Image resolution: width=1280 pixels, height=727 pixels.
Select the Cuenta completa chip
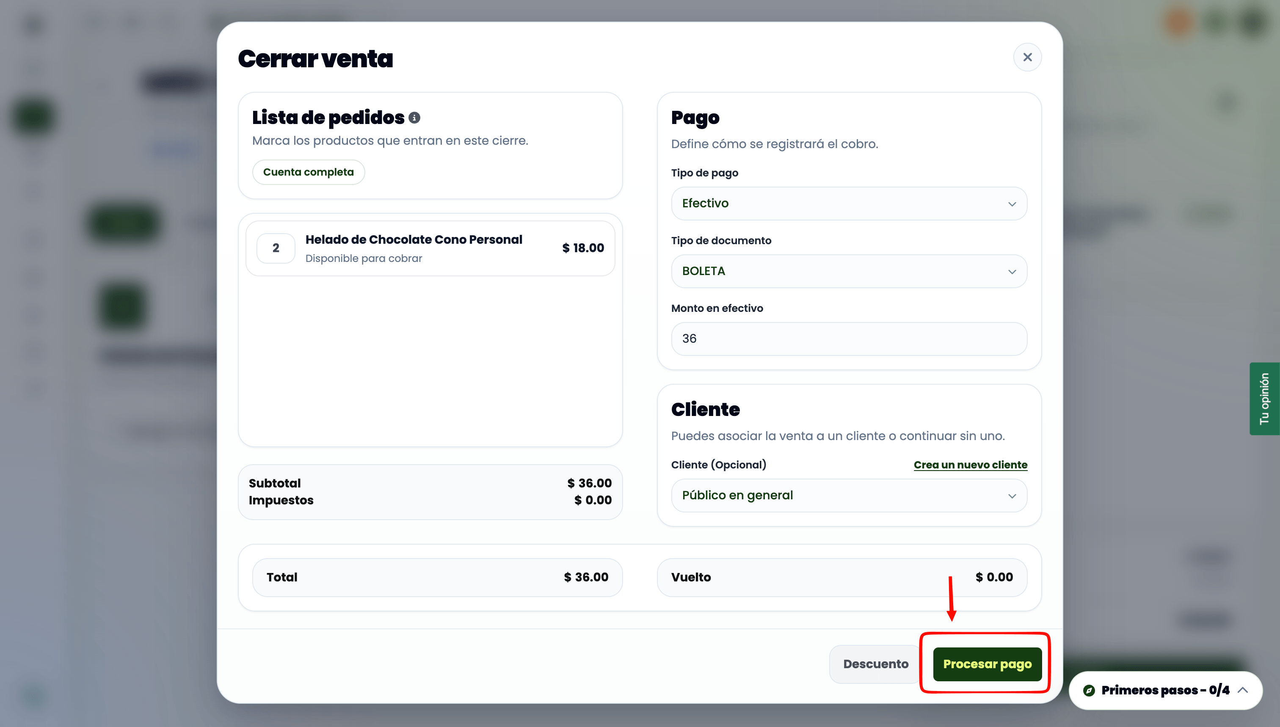click(308, 172)
